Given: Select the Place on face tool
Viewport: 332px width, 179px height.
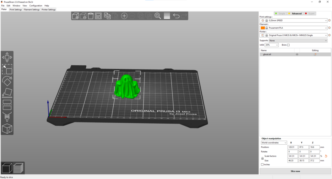Looking at the screenshot, I should point(7,93).
